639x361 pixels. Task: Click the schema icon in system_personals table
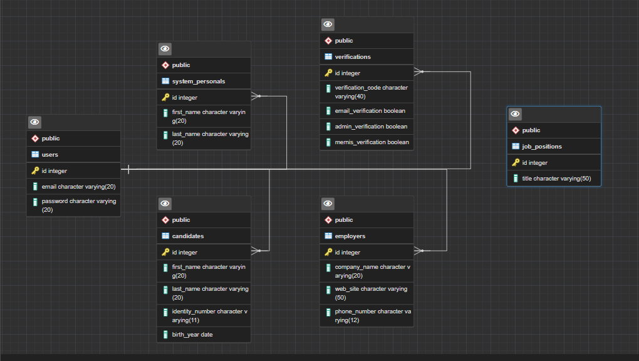(x=165, y=65)
